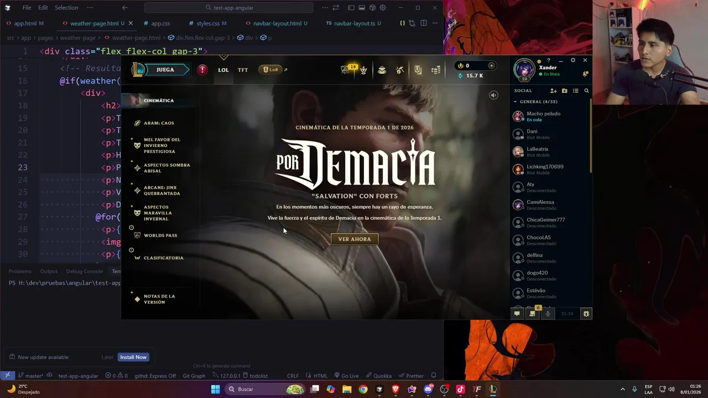Viewport: 708px width, 398px height.
Task: Click the friends list scrollbar
Action: point(590,135)
